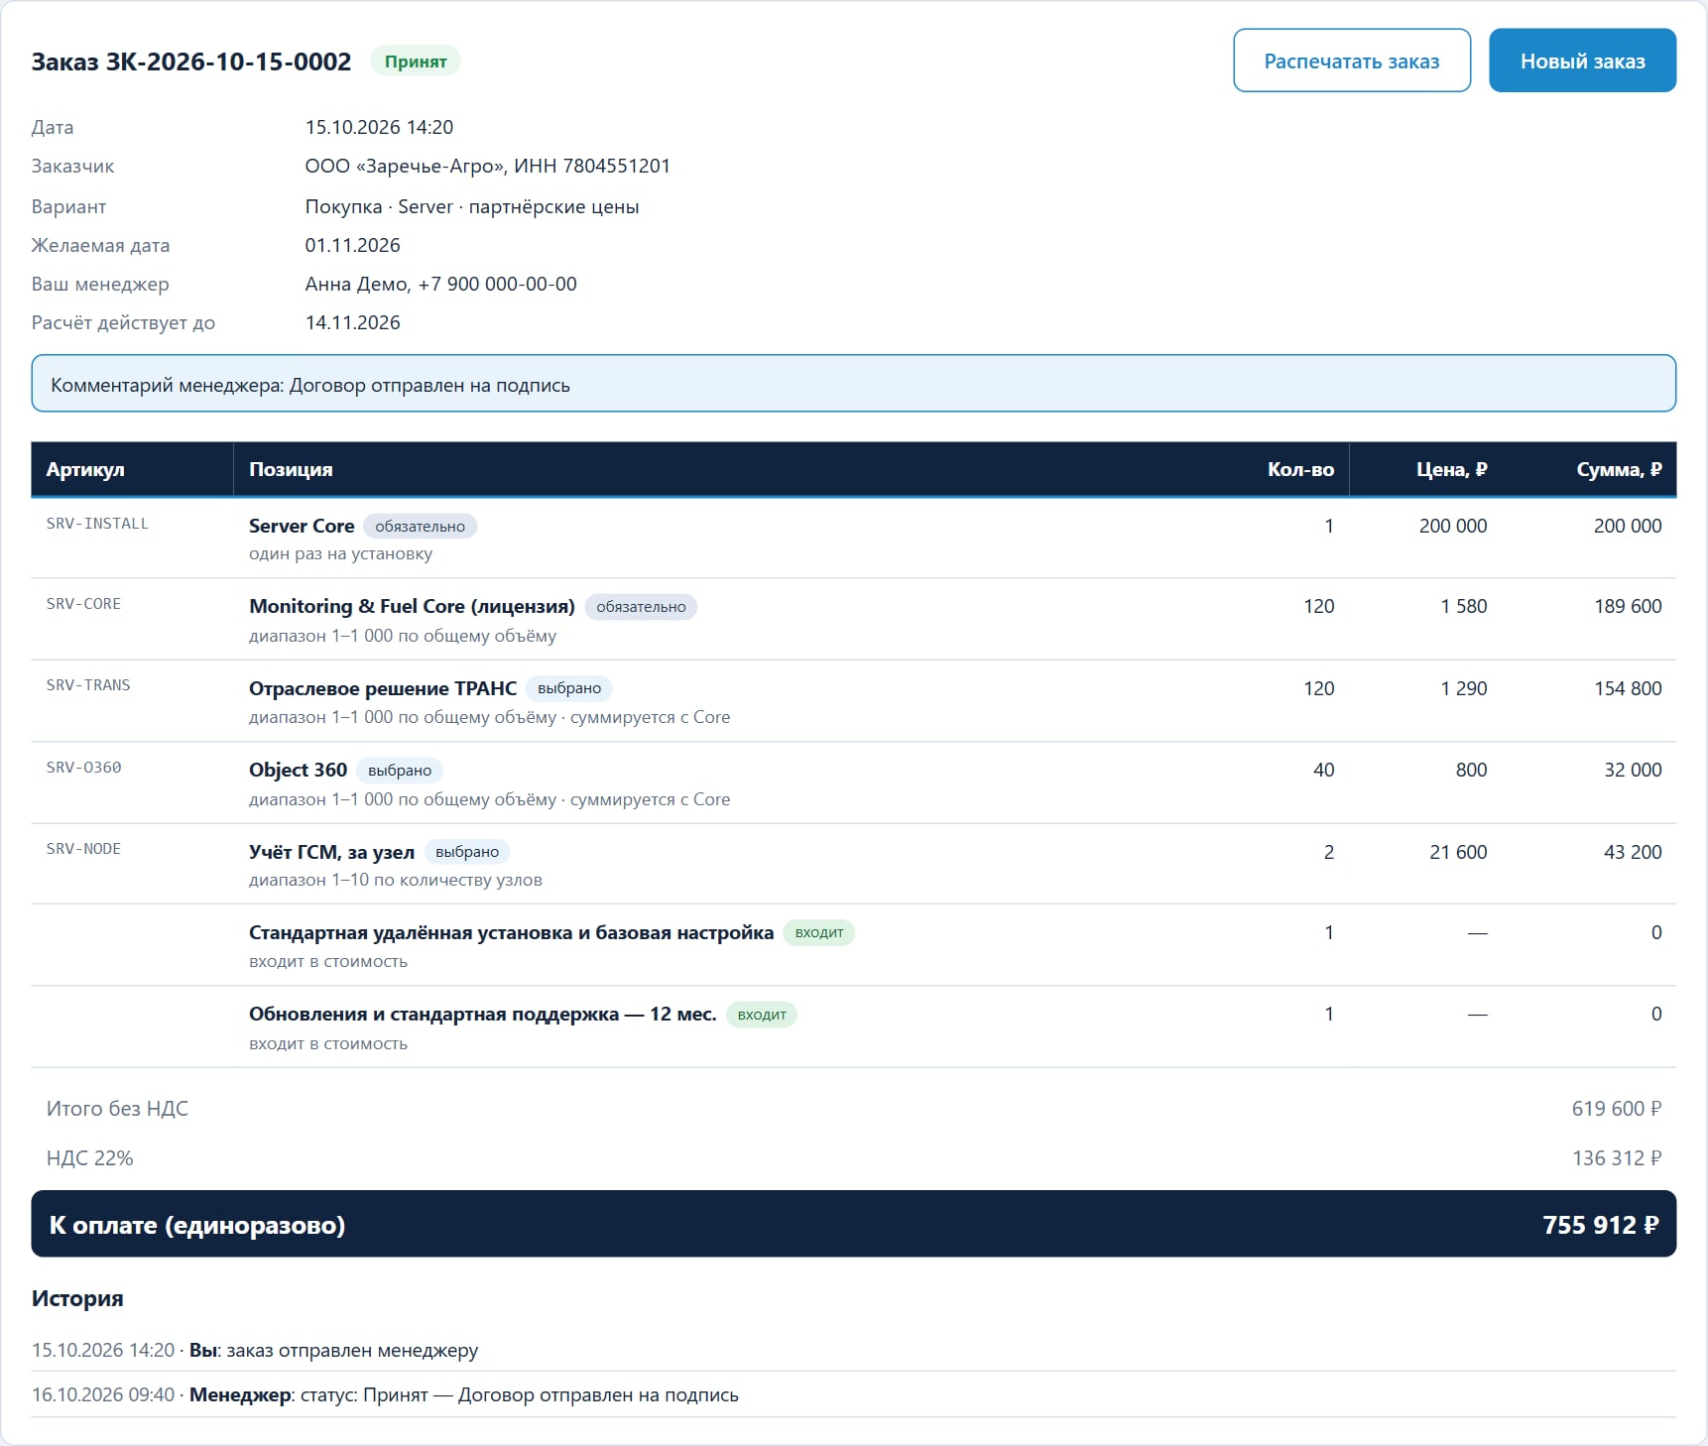This screenshot has width=1708, height=1446.
Task: Select order title 'Заказ ЗК-2026-10-15-0002'
Action: [191, 61]
